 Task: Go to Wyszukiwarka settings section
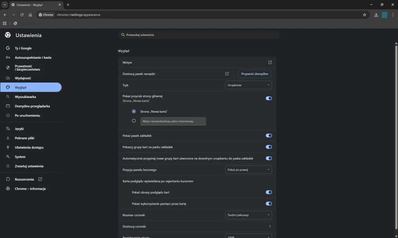(x=25, y=97)
